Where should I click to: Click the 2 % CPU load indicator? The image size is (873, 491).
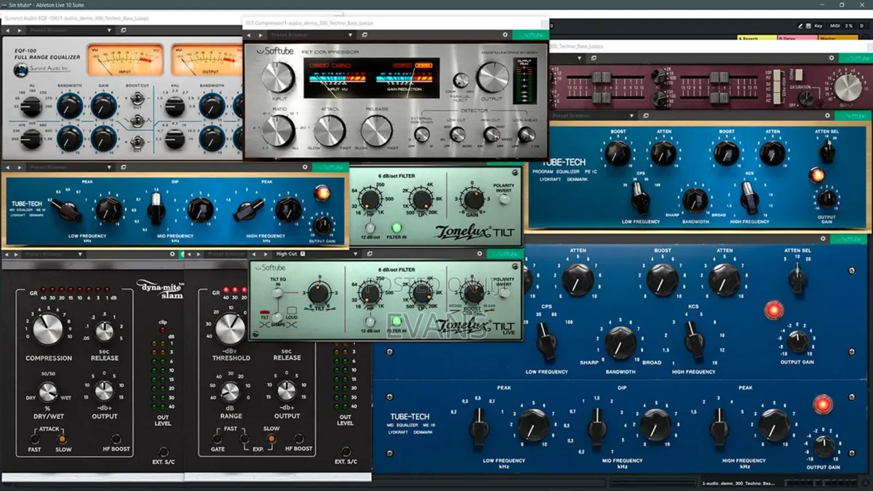(848, 26)
